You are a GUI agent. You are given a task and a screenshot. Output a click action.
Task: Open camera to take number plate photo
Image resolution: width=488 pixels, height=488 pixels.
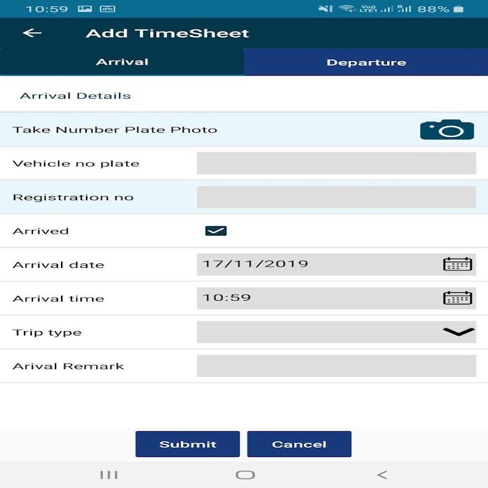coord(447,130)
